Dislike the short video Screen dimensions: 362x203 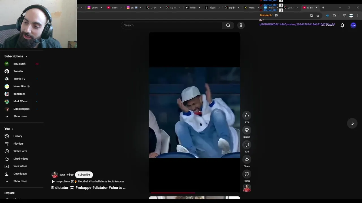247,130
